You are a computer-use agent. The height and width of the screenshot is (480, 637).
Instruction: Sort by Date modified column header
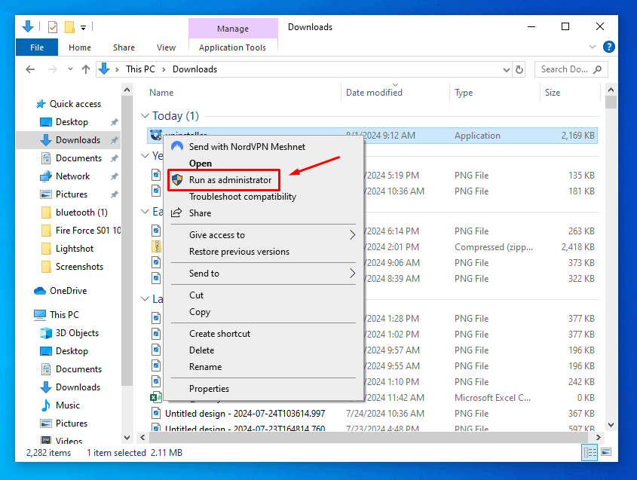(x=374, y=93)
